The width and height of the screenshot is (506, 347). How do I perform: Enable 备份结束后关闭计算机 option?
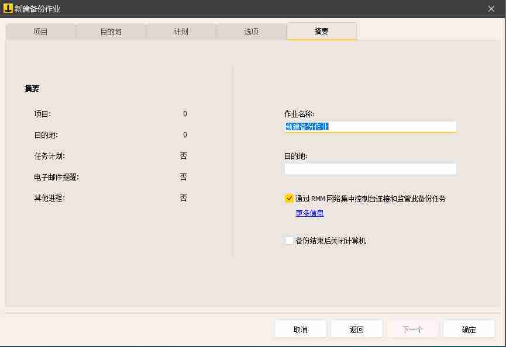[x=289, y=240]
